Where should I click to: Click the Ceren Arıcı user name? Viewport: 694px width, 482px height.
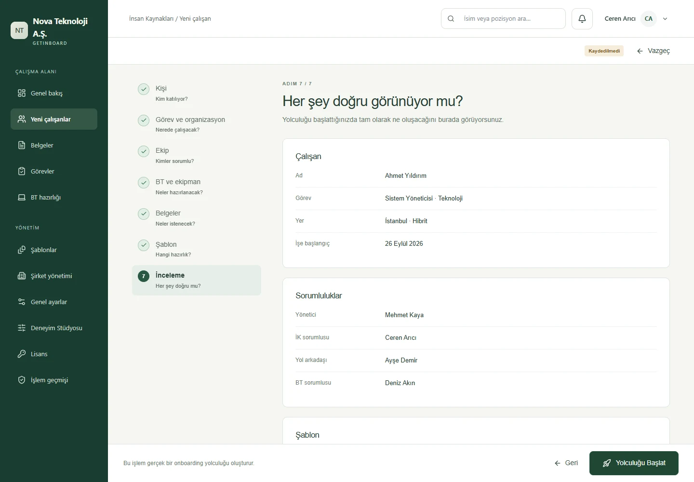pyautogui.click(x=620, y=19)
